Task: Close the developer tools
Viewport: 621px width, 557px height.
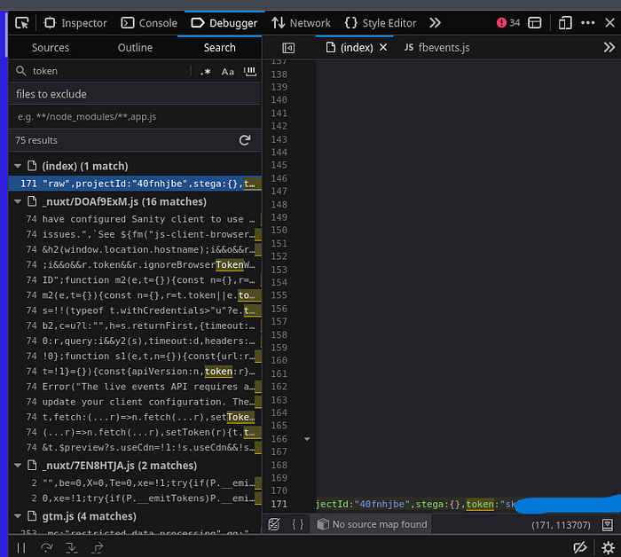Action: point(610,23)
